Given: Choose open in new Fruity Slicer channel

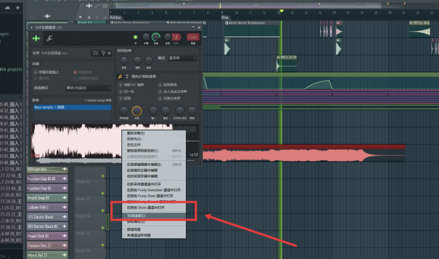Looking at the screenshot, I should pos(154,196).
